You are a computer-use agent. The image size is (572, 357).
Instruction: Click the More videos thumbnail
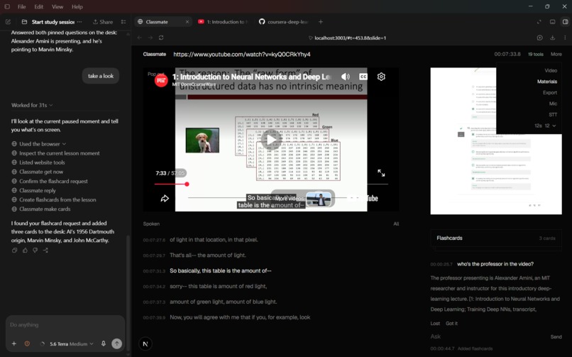point(319,199)
